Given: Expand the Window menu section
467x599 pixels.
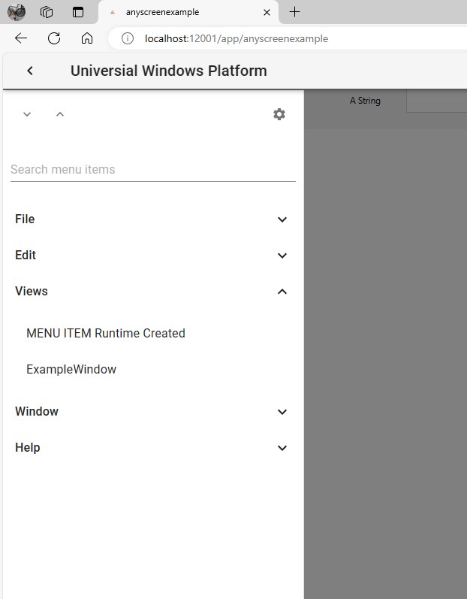Looking at the screenshot, I should (x=282, y=412).
